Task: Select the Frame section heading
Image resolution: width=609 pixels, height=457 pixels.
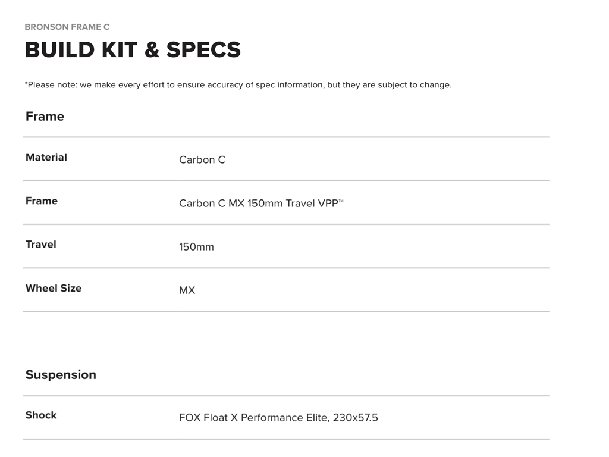Action: [x=45, y=116]
